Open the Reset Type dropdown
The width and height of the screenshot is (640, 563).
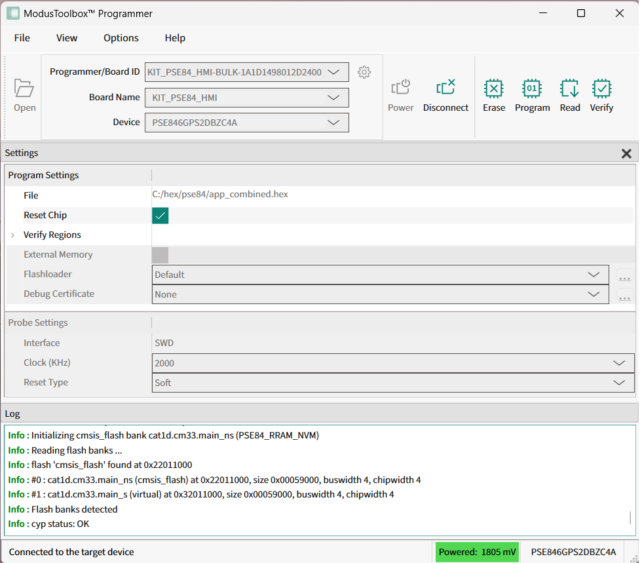coord(392,383)
